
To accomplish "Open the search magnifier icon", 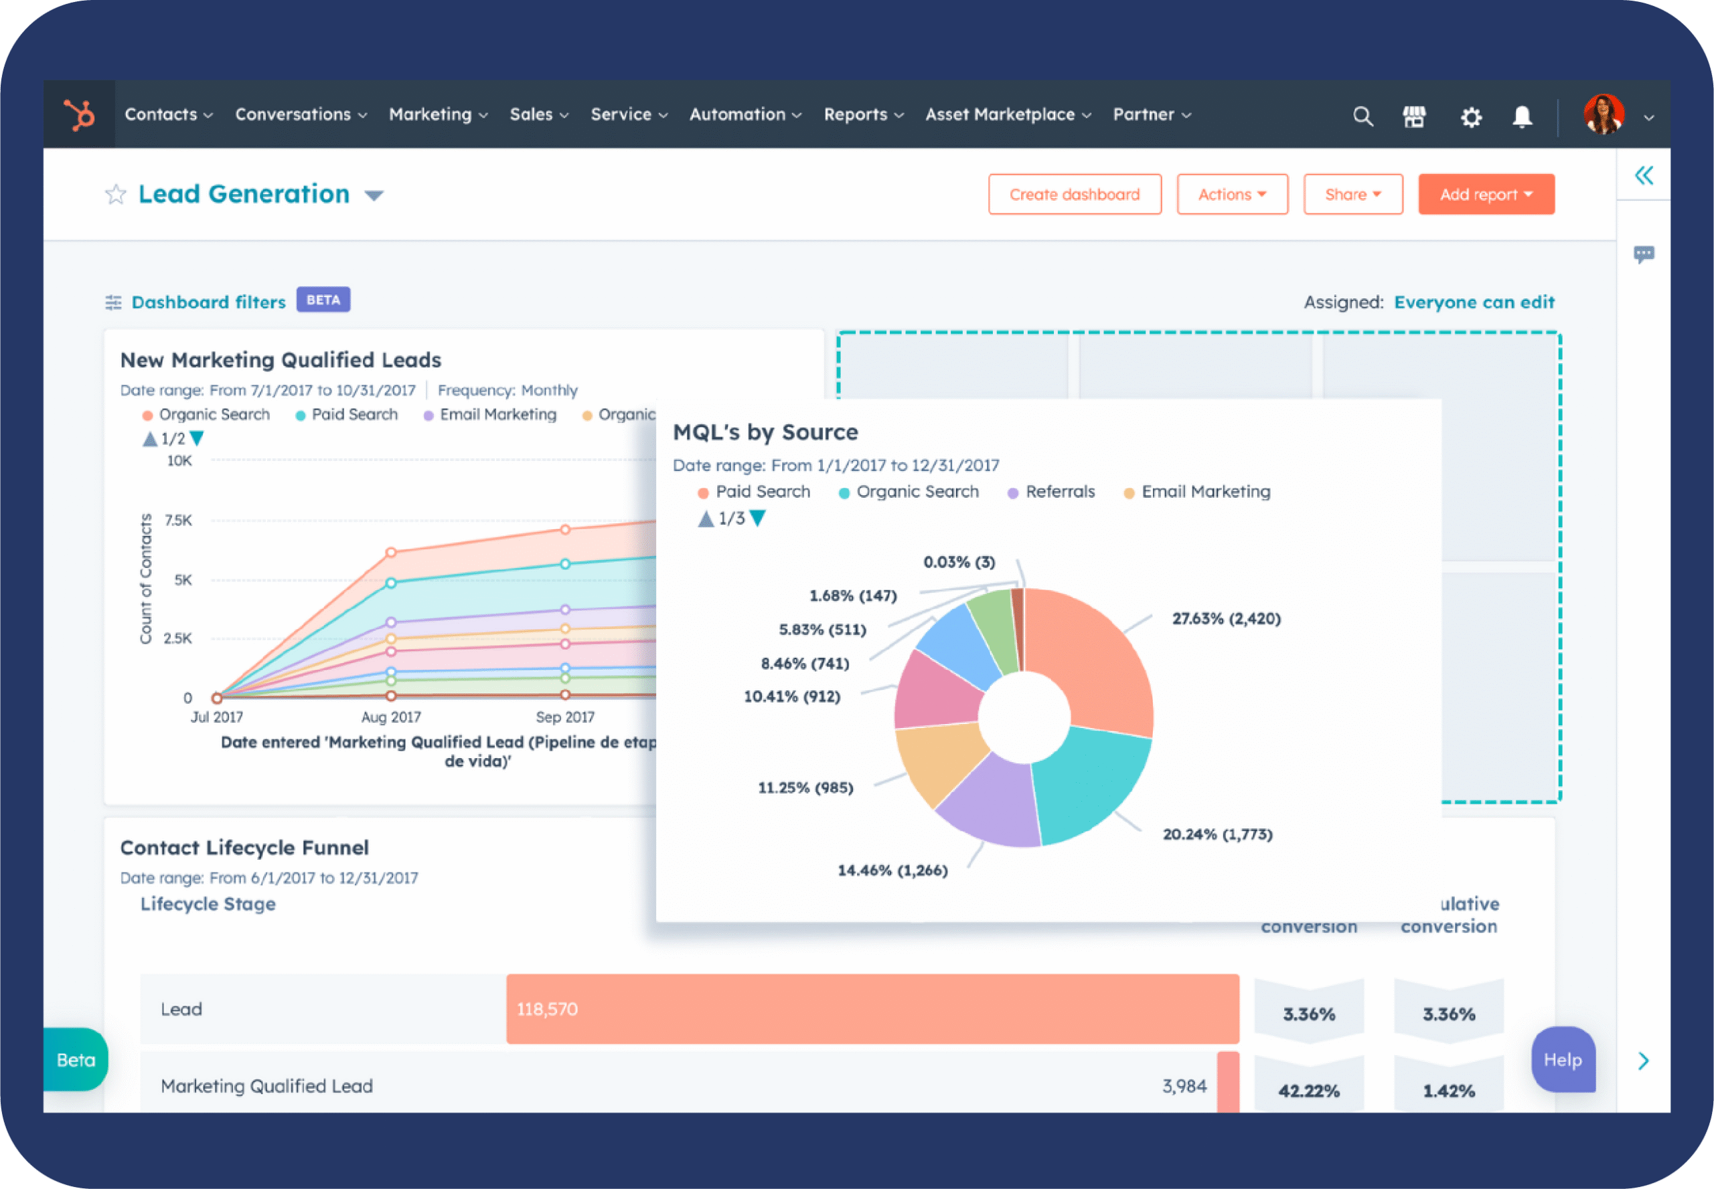I will (1362, 116).
